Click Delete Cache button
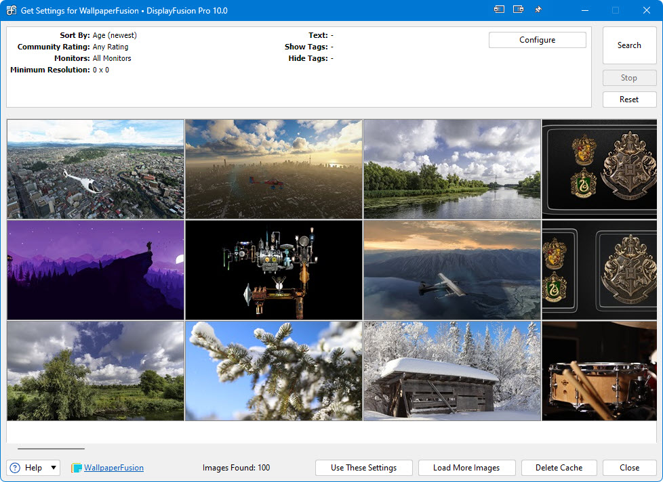The width and height of the screenshot is (663, 482). tap(559, 468)
